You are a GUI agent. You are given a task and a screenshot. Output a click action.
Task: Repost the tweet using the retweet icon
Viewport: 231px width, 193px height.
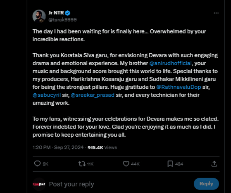(82, 164)
